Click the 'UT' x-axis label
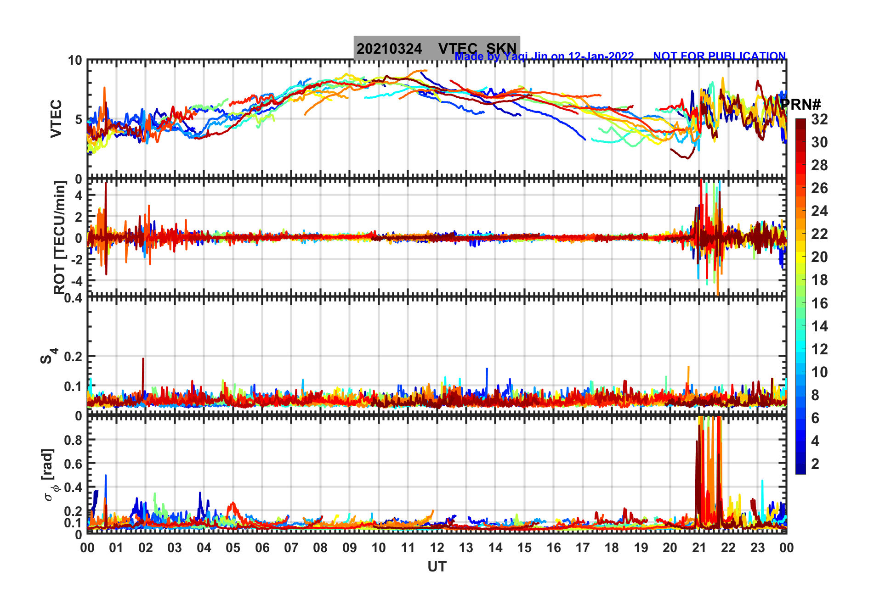 point(437,567)
